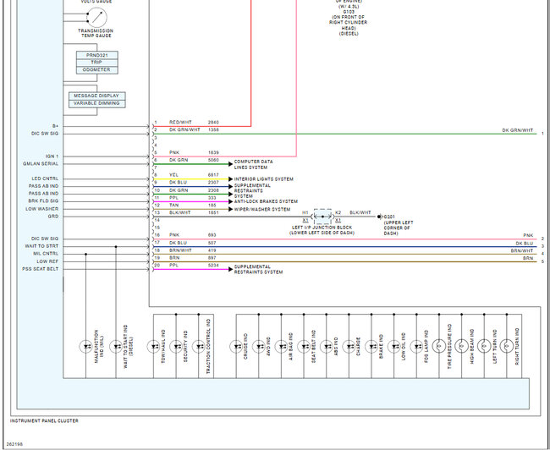This screenshot has height=450, width=550.
Task: Click the RED/WHT wire label 2840
Action: click(x=213, y=122)
